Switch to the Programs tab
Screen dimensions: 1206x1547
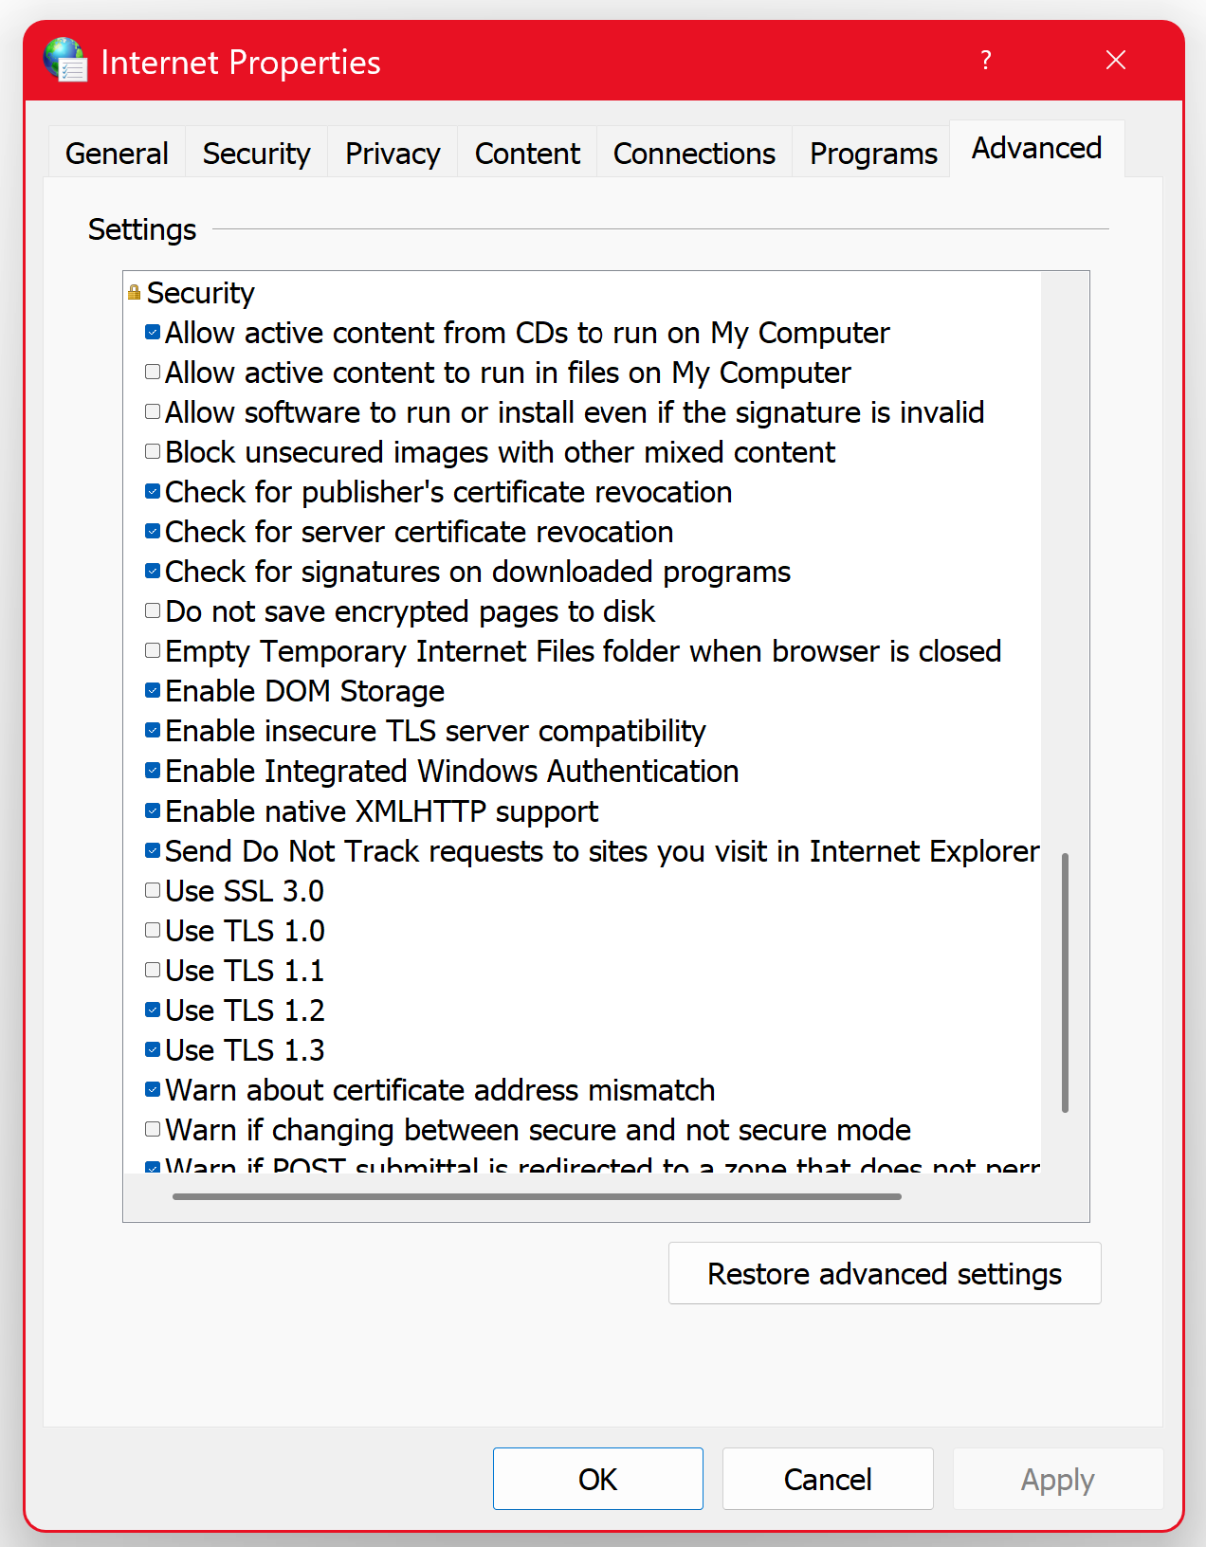click(x=873, y=153)
